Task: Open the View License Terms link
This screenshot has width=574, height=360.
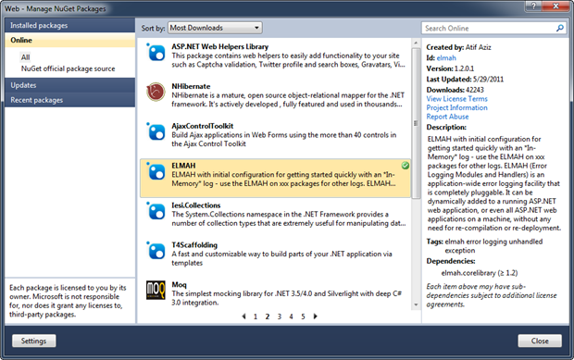Action: [456, 99]
